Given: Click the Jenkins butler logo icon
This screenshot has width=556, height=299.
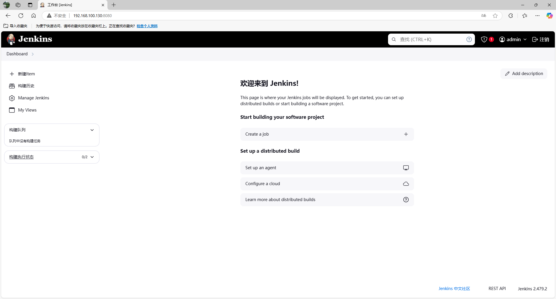Looking at the screenshot, I should [11, 39].
